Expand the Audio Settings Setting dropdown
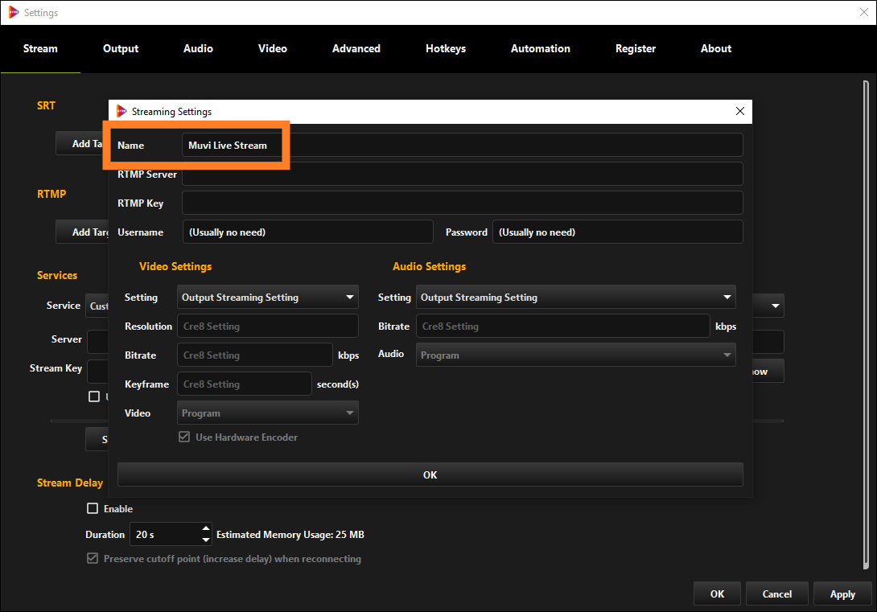 (x=575, y=298)
